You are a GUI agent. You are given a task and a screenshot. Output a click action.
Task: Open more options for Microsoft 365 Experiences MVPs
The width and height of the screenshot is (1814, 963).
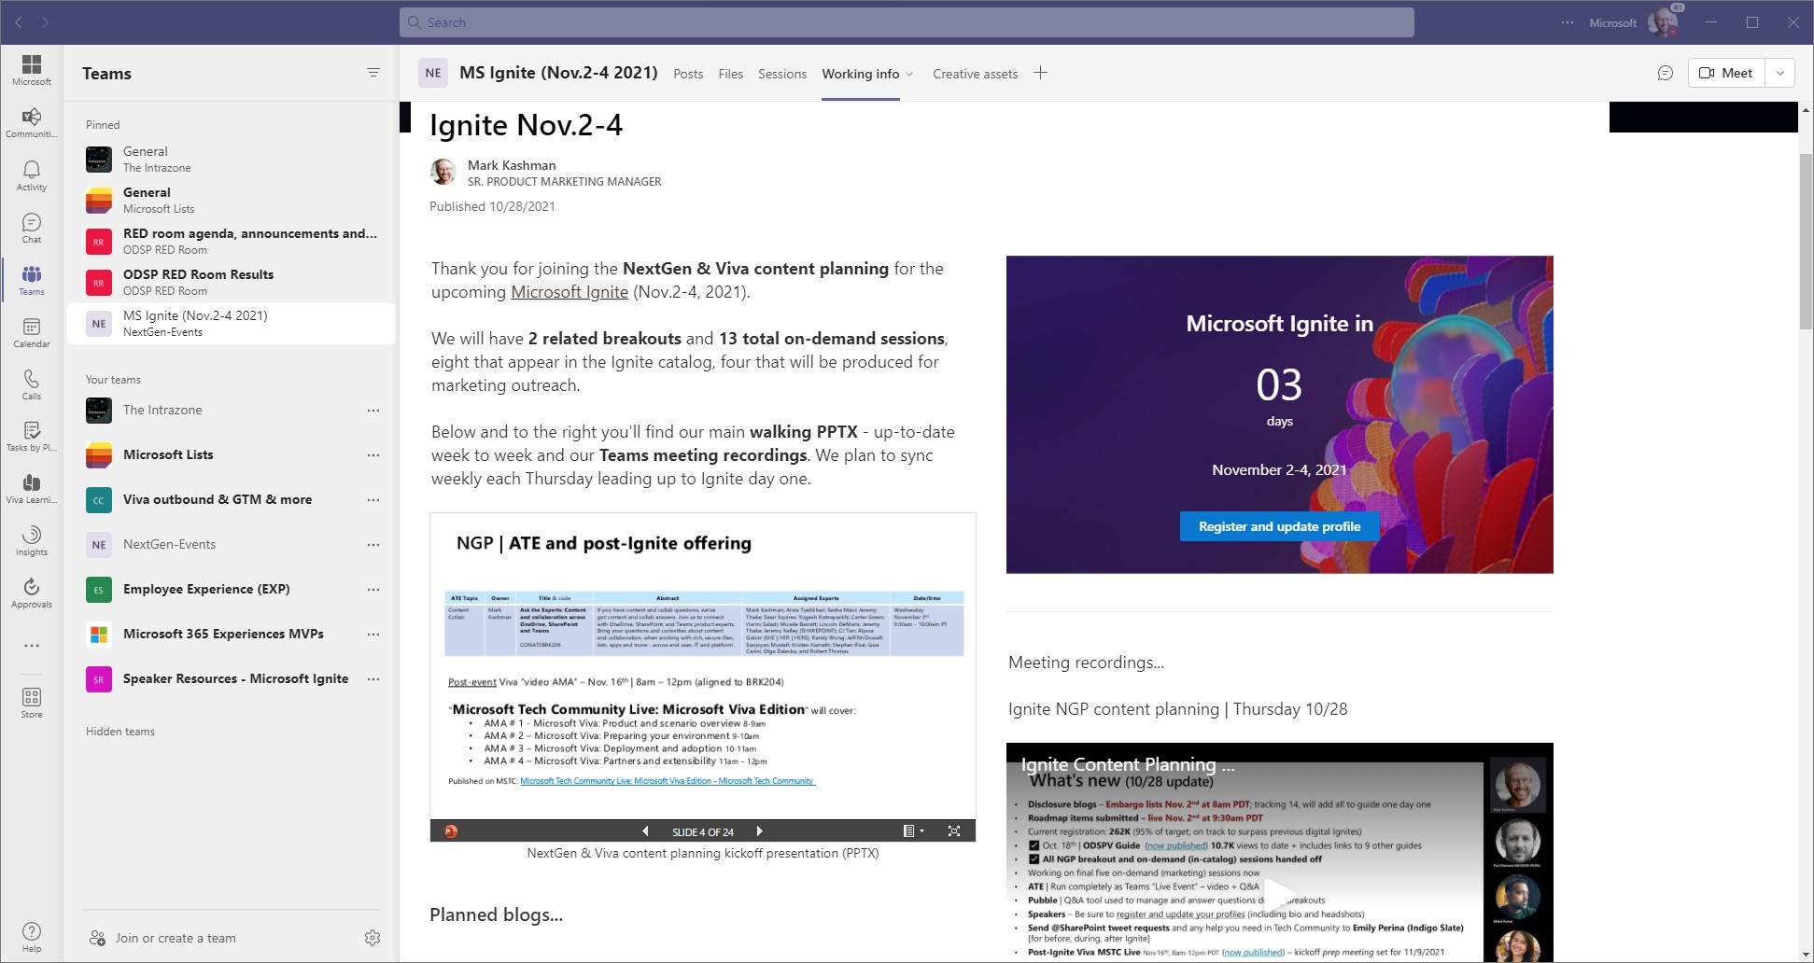373,635
